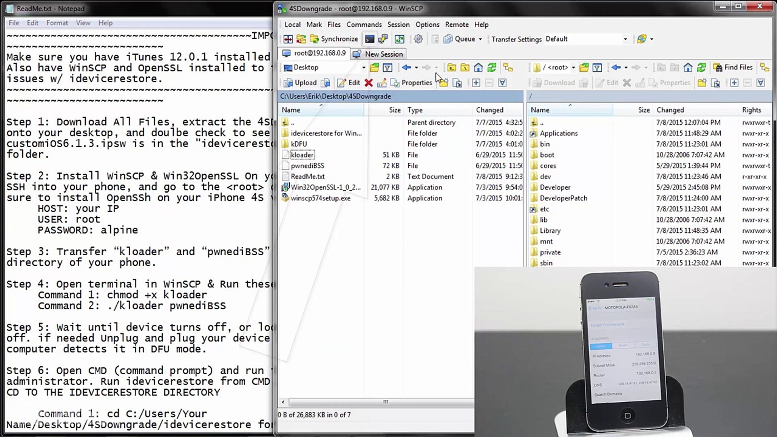This screenshot has width=777, height=437.
Task: Select the pwnediBSS file in local list
Action: [307, 166]
